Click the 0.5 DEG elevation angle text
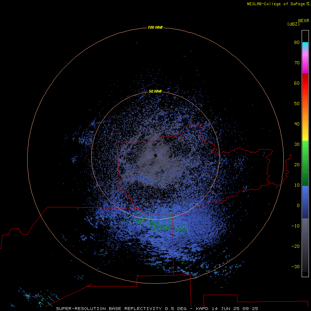Screen dimensions: 311x311 tap(176, 309)
